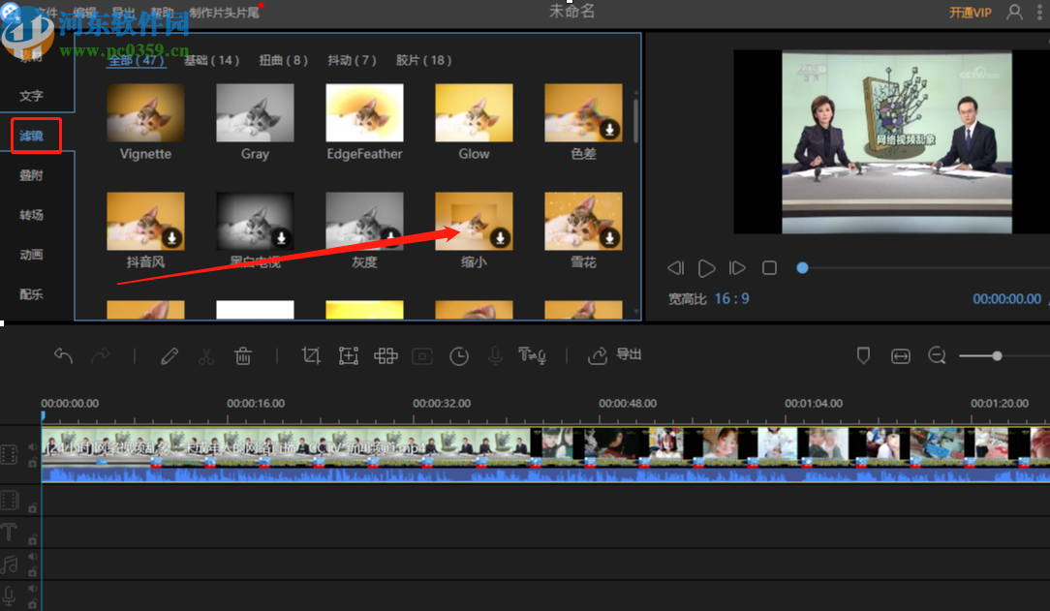The height and width of the screenshot is (611, 1050).
Task: Open the 16:9 aspect ratio selector
Action: (731, 299)
